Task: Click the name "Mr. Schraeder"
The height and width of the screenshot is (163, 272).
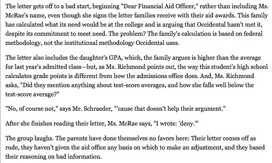Action: [91, 109]
